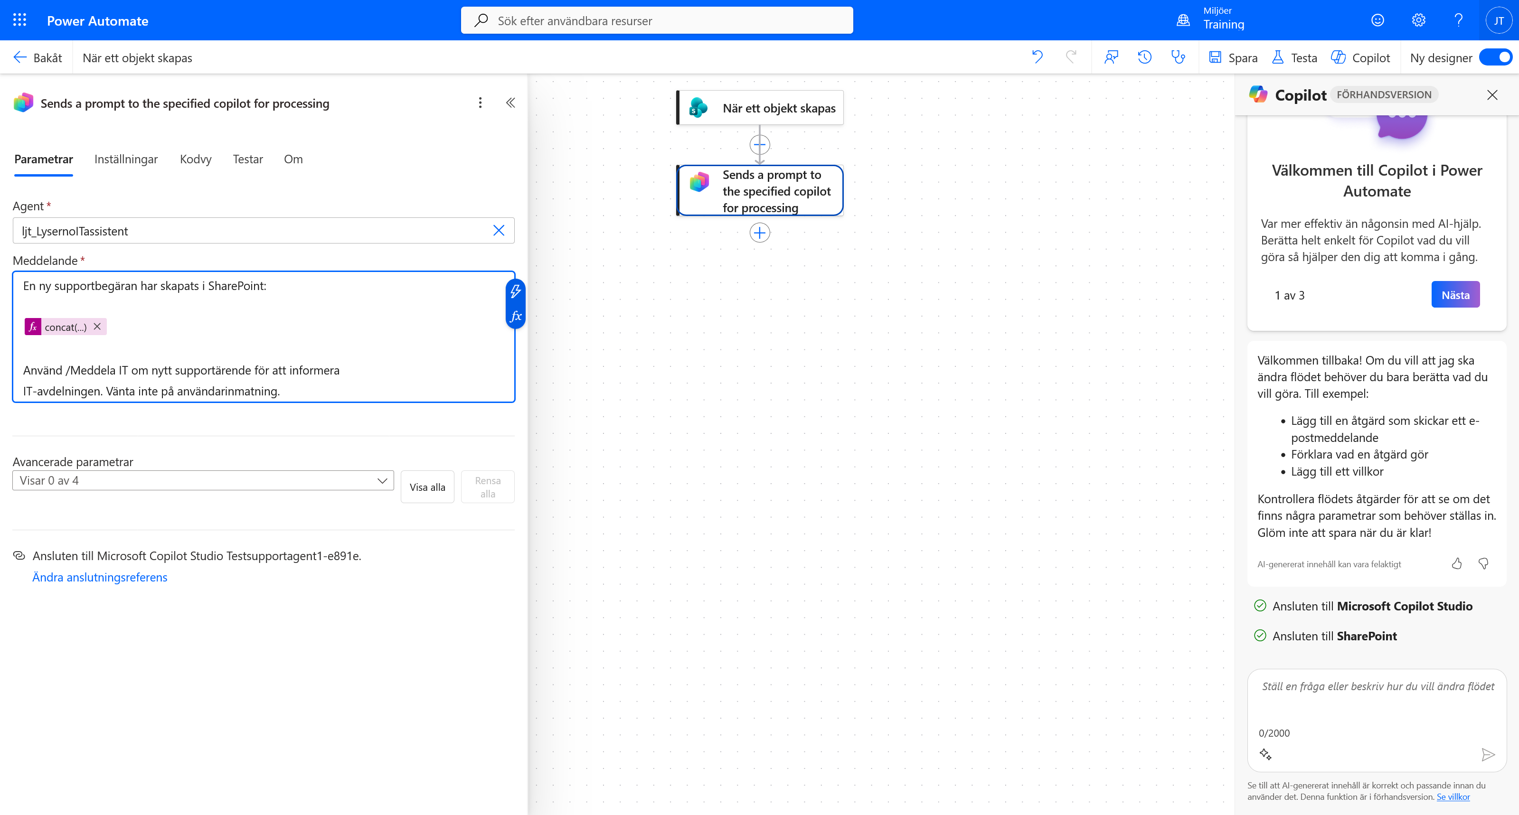Toggle the Copilot panel from toolbar
This screenshot has height=815, width=1519.
coord(1360,57)
